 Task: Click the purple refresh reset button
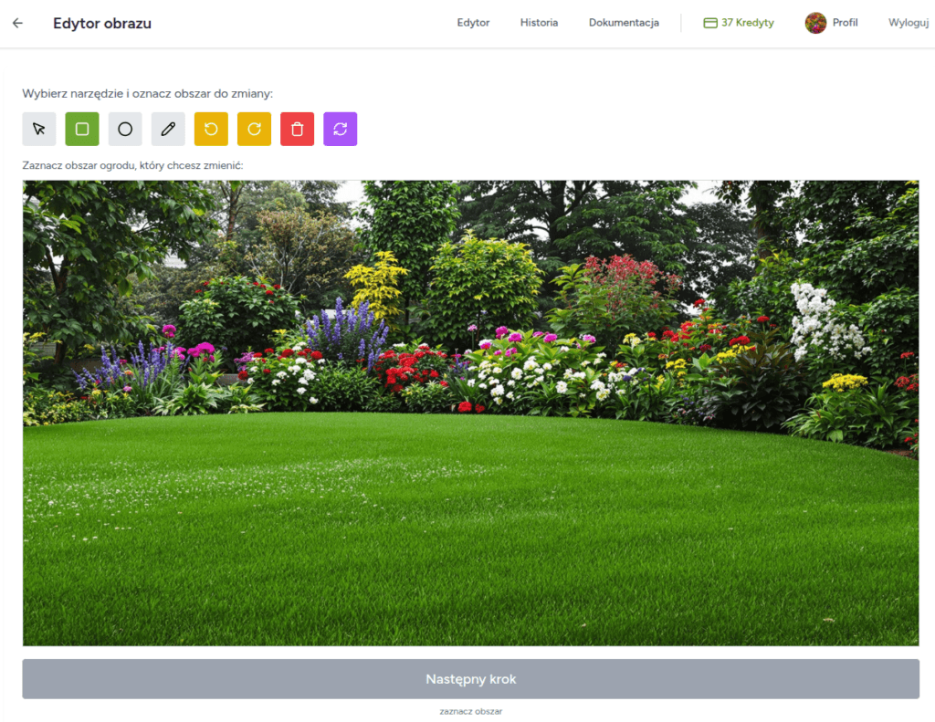coord(340,129)
